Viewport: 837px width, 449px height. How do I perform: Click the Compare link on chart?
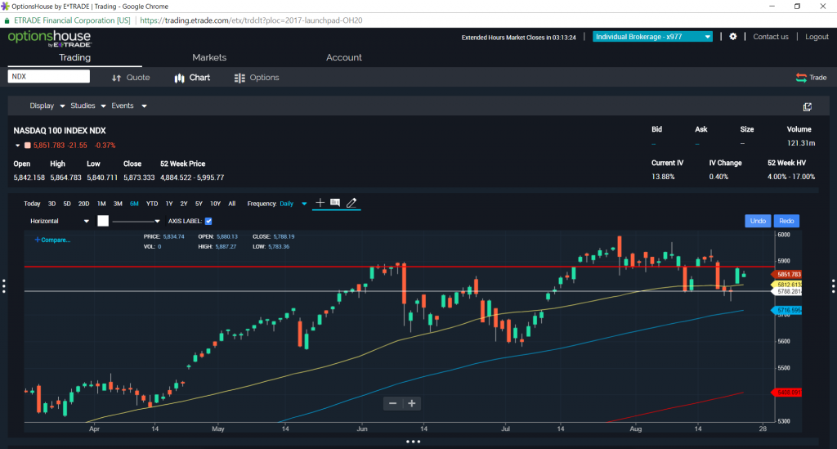point(52,240)
